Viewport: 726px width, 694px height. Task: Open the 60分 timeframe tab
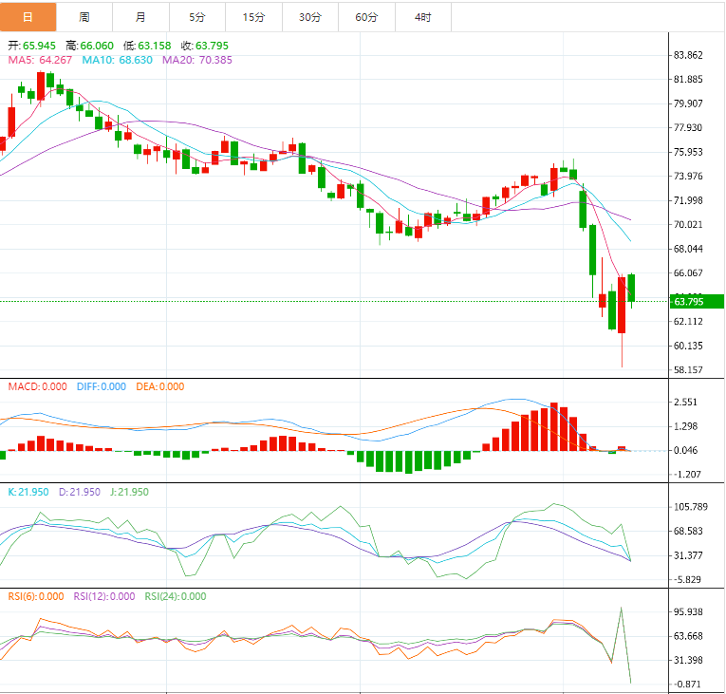[365, 16]
